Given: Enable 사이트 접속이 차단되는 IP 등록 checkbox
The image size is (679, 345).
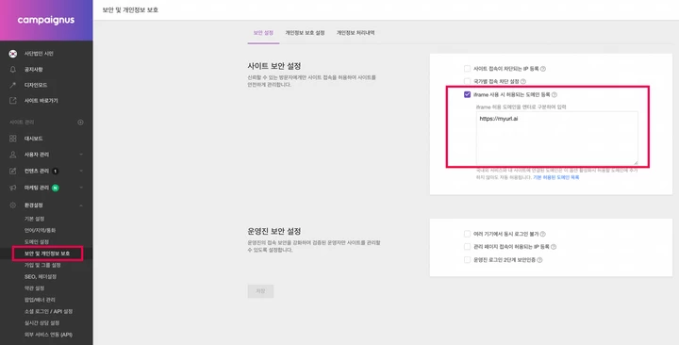Looking at the screenshot, I should (467, 69).
